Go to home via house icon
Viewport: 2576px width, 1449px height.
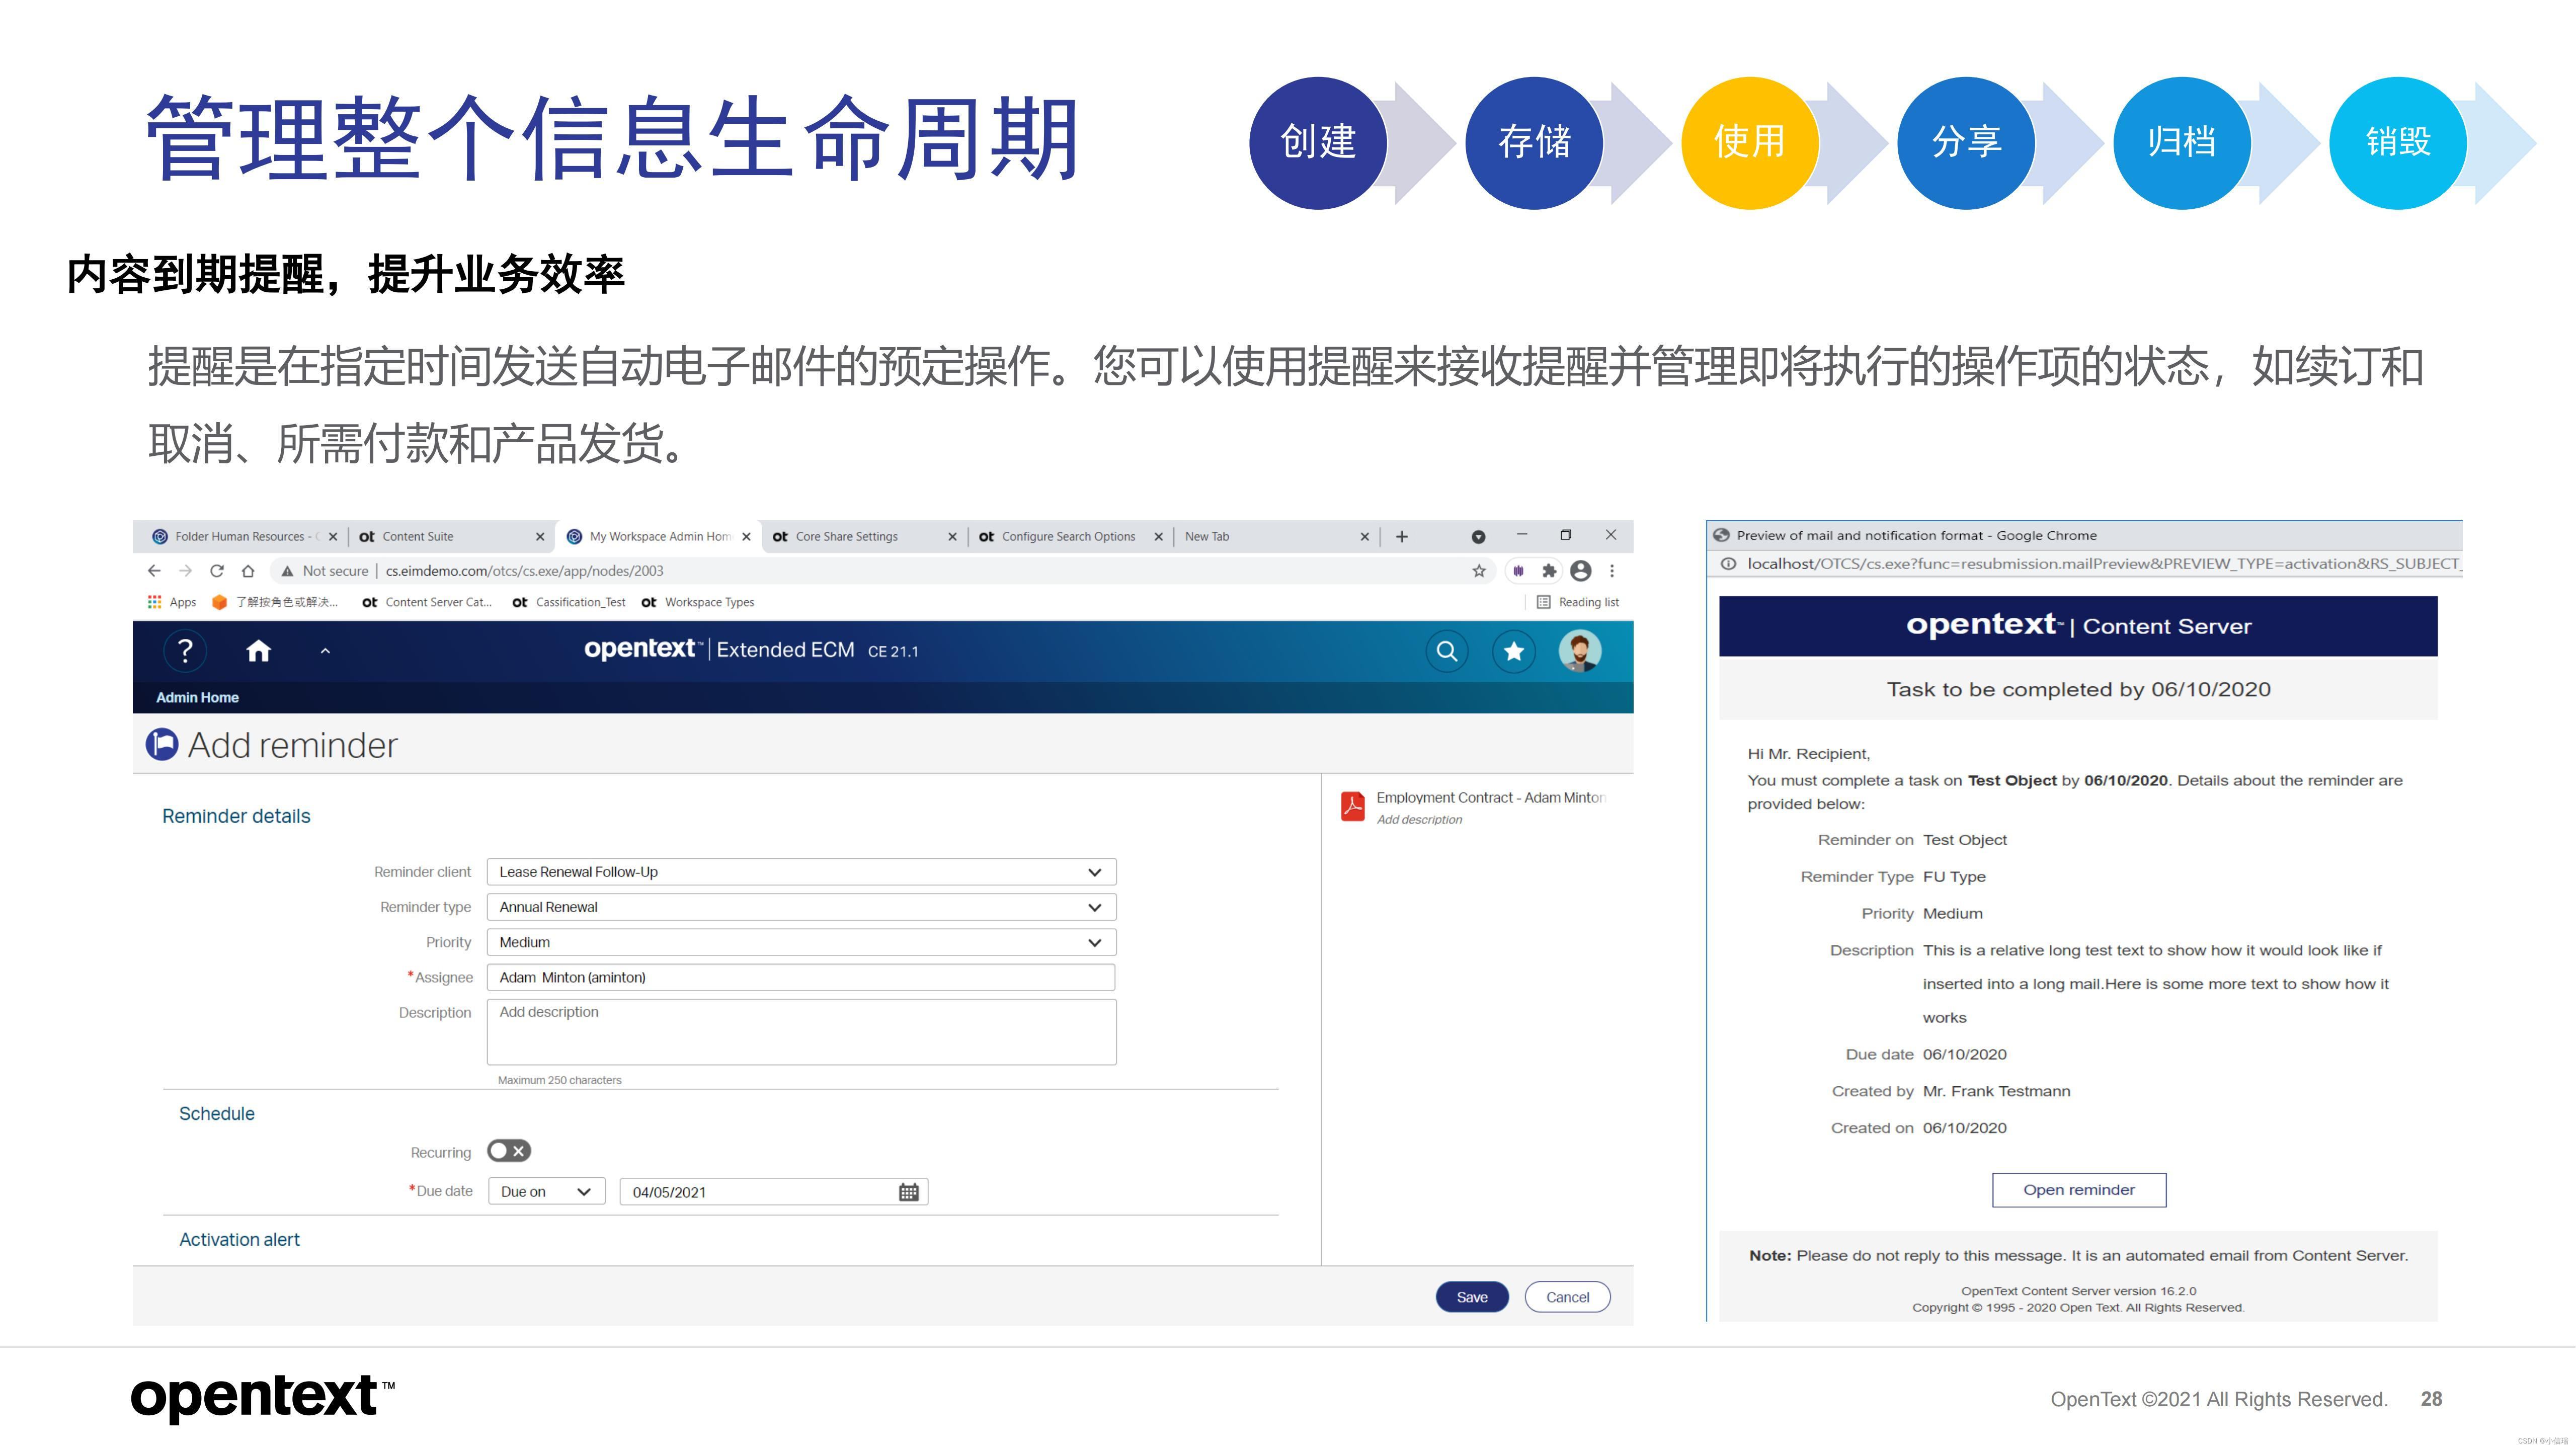pyautogui.click(x=258, y=651)
